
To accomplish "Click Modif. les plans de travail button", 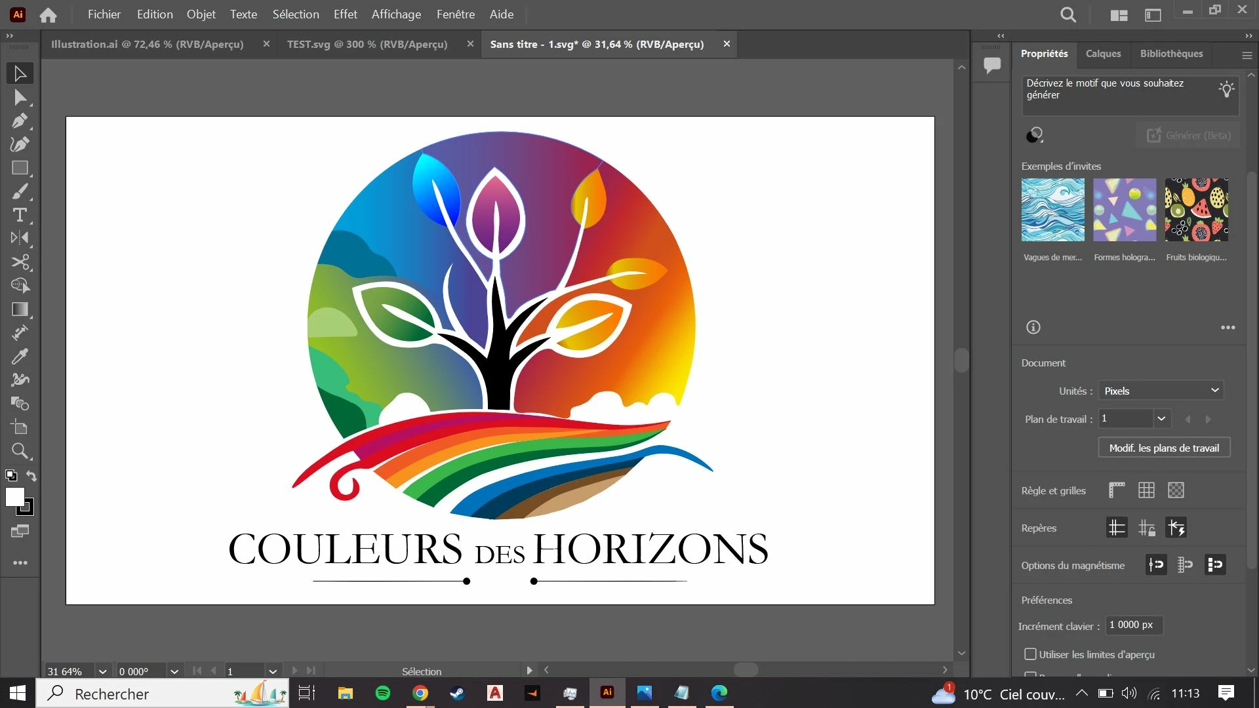I will pyautogui.click(x=1164, y=448).
